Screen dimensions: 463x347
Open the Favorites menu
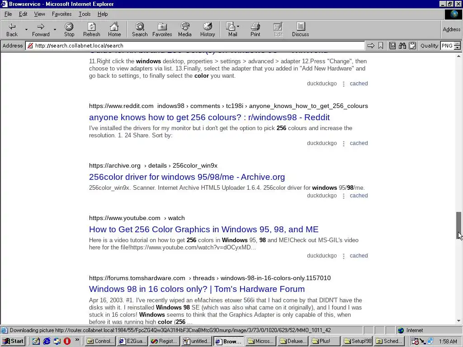[61, 14]
